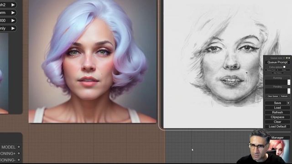This screenshot has height=164, width=292.
Task: Click the Queue Front button under Extra options
Action: pyautogui.click(x=271, y=70)
